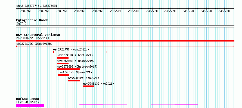
Task: Click the RefSeq Genes track title
Action: [x=28, y=99]
